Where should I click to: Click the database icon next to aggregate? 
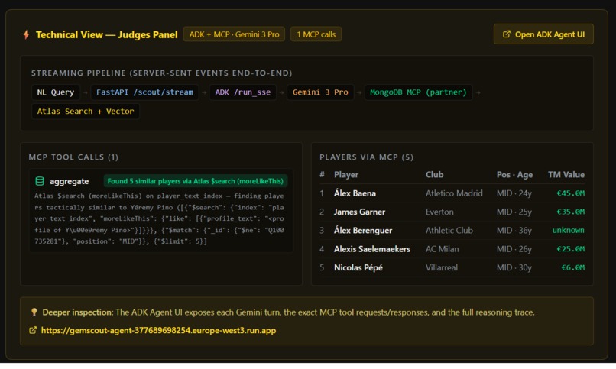pos(40,181)
